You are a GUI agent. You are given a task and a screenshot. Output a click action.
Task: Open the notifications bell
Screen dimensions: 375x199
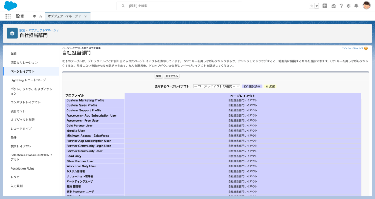356,6
